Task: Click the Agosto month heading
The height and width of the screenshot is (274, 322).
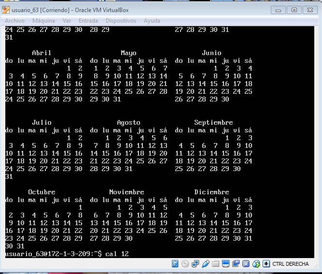Action: pyautogui.click(x=128, y=123)
